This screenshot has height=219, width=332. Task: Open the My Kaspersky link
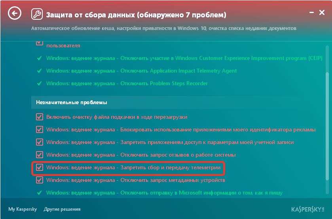(x=23, y=209)
